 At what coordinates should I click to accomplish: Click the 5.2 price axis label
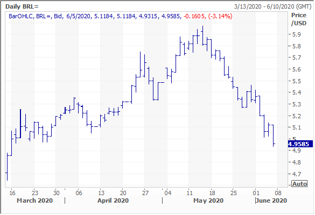click(297, 116)
